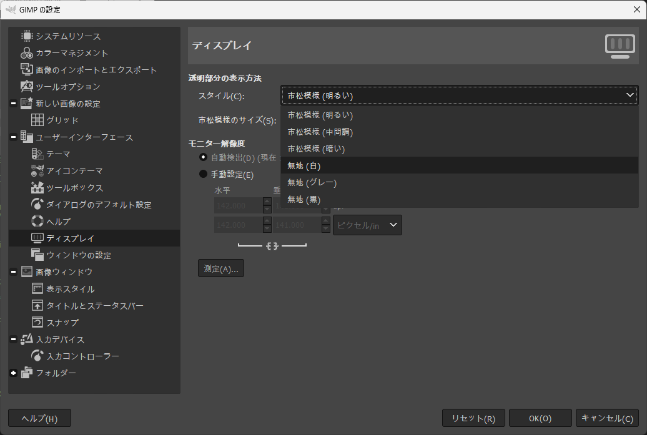The width and height of the screenshot is (647, 435).
Task: Collapse the 画像ウィンドウ tree node
Action: [x=13, y=271]
